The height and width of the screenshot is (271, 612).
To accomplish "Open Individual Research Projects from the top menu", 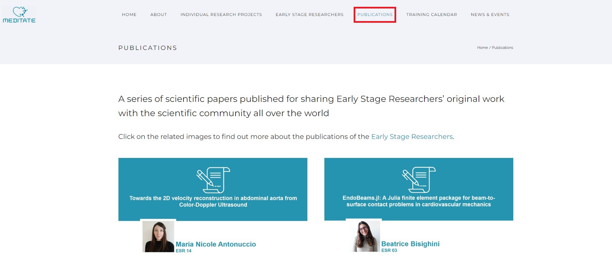I will (221, 15).
